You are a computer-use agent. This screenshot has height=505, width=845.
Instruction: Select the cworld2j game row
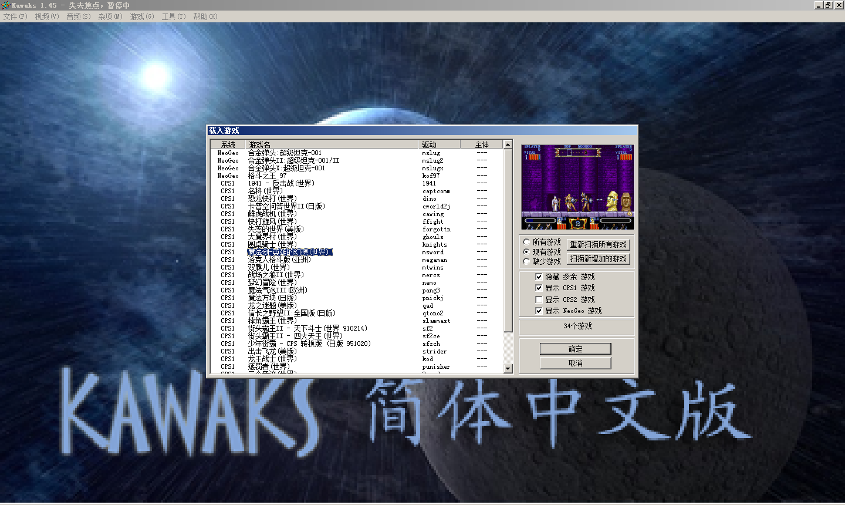coord(357,206)
